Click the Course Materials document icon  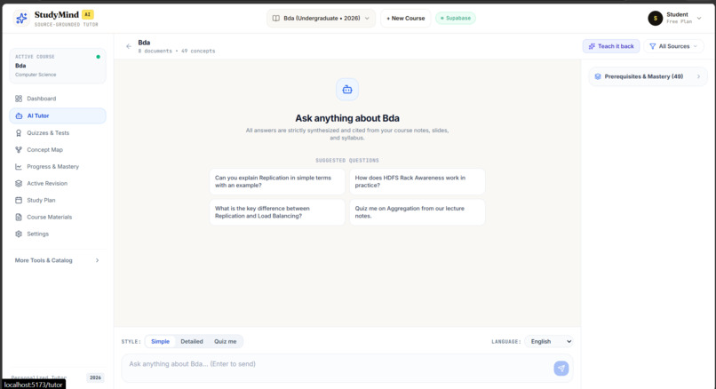point(19,217)
